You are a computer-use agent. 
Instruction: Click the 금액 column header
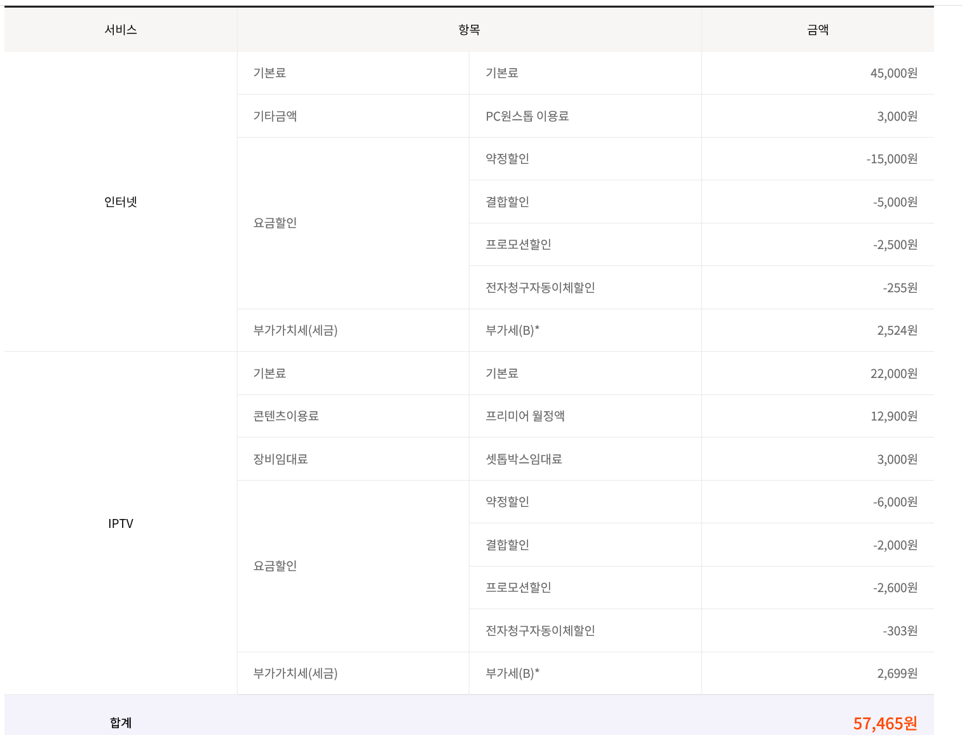tap(817, 30)
